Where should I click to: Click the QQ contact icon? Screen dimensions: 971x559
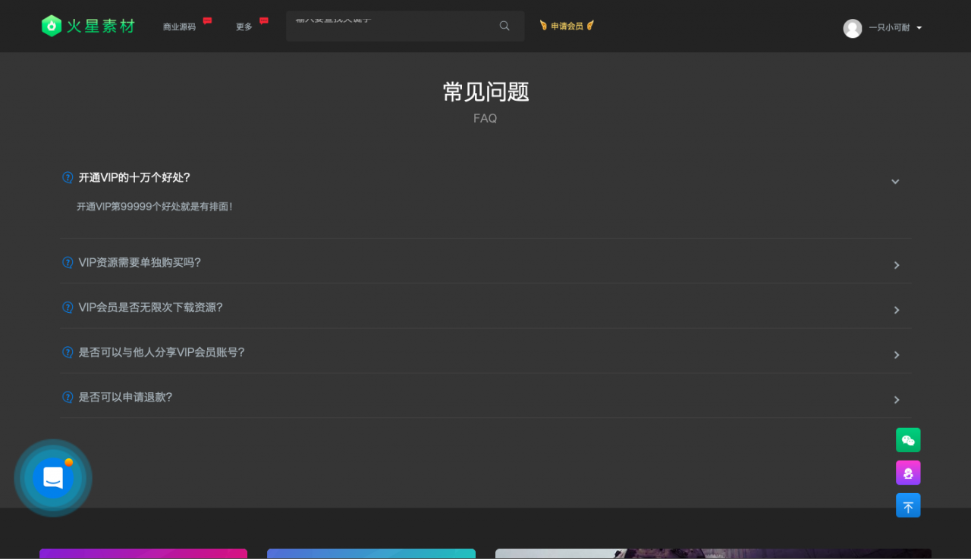coord(908,472)
